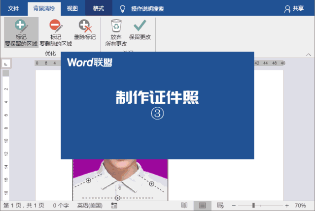The image size is (315, 211).
Task: Click the 操作说明搜索 search box
Action: click(147, 9)
